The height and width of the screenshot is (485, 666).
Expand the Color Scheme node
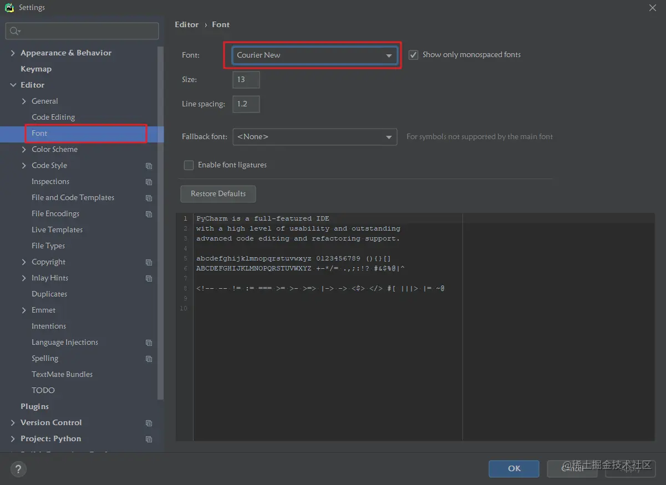[24, 150]
